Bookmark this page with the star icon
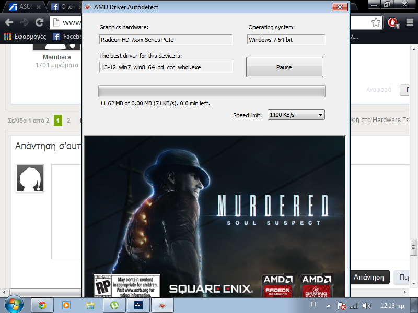 click(376, 22)
